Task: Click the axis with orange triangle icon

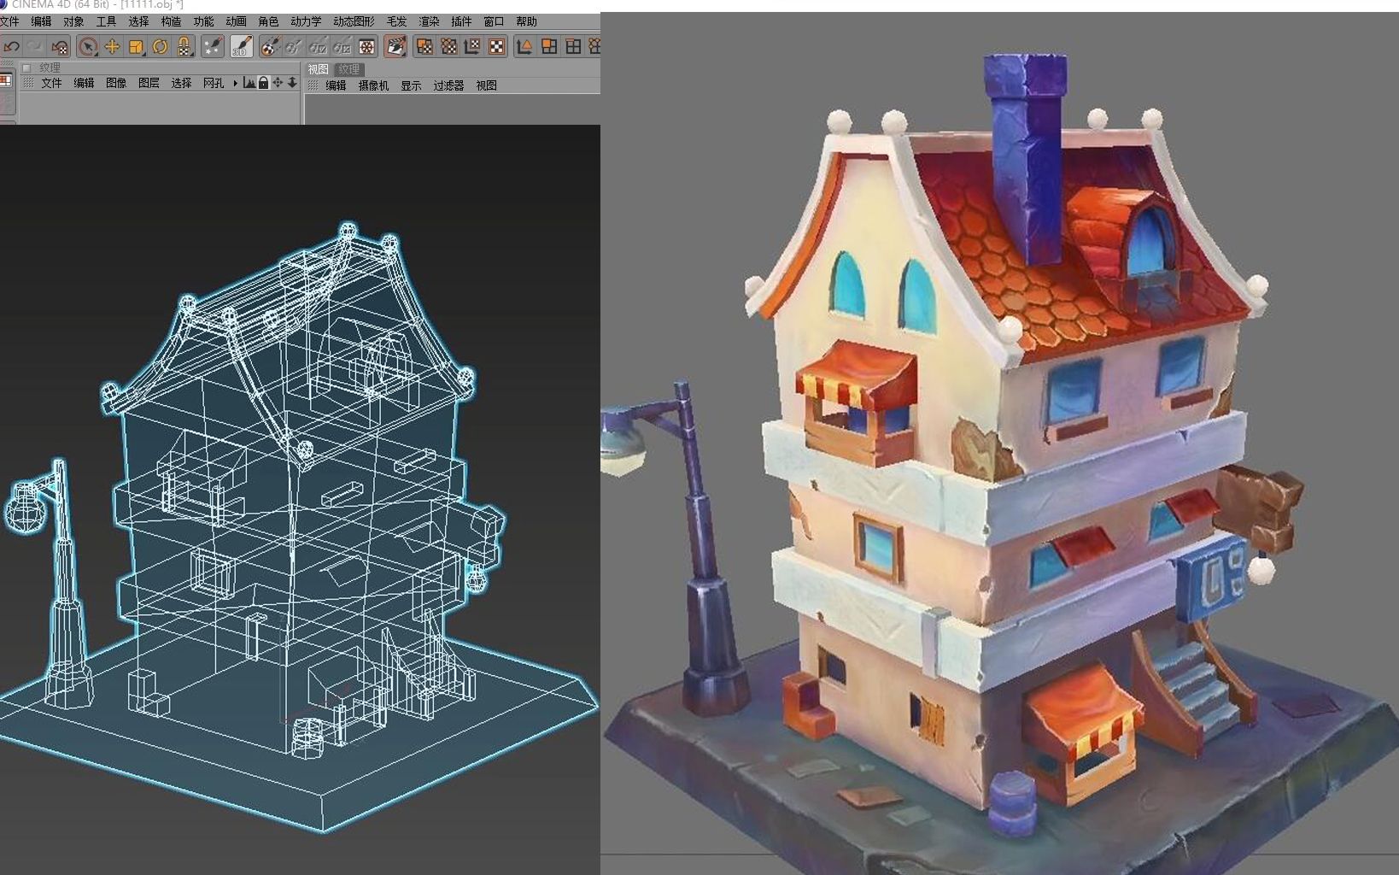Action: pyautogui.click(x=524, y=47)
